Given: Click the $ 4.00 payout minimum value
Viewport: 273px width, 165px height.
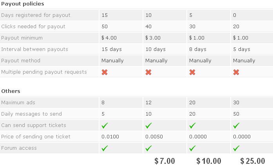Looking at the screenshot, I should point(109,38).
